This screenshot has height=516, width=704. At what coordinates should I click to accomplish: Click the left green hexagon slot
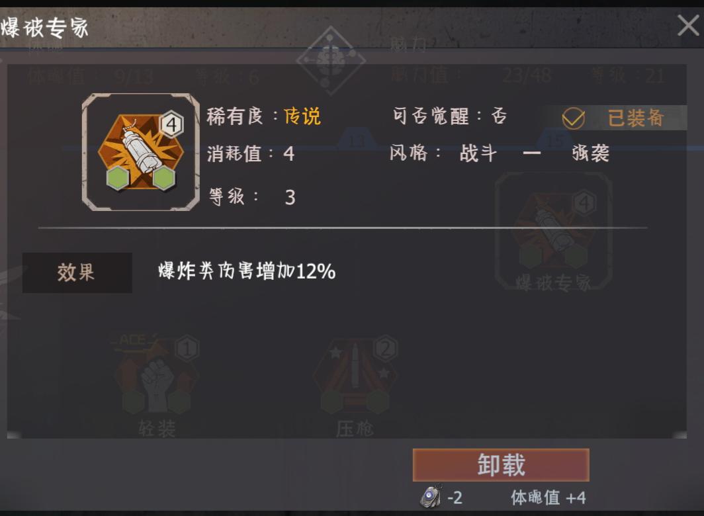[x=118, y=179]
